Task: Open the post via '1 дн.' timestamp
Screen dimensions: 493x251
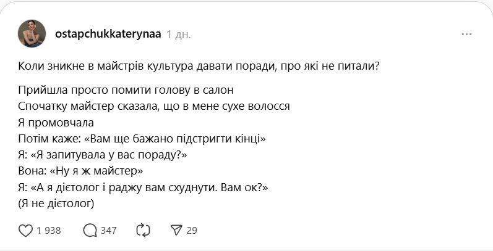Action: point(178,35)
